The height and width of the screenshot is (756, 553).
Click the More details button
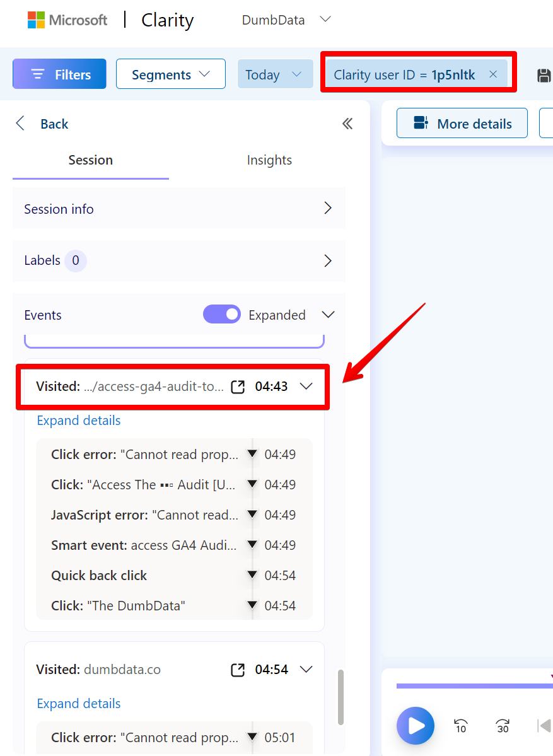462,123
